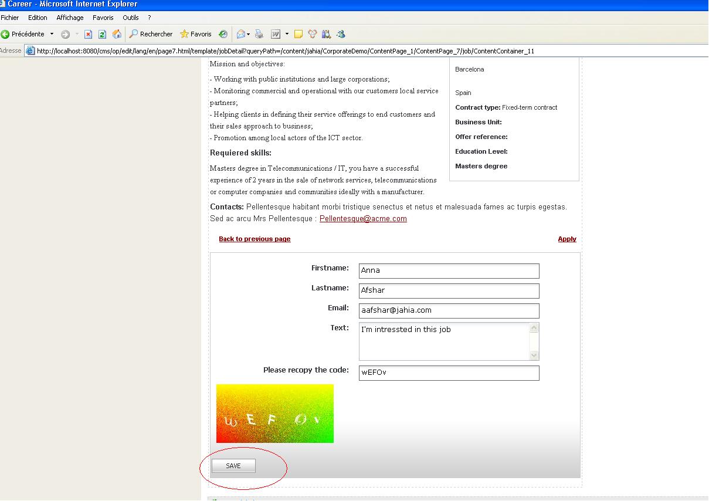Go to the home page icon

click(x=117, y=34)
